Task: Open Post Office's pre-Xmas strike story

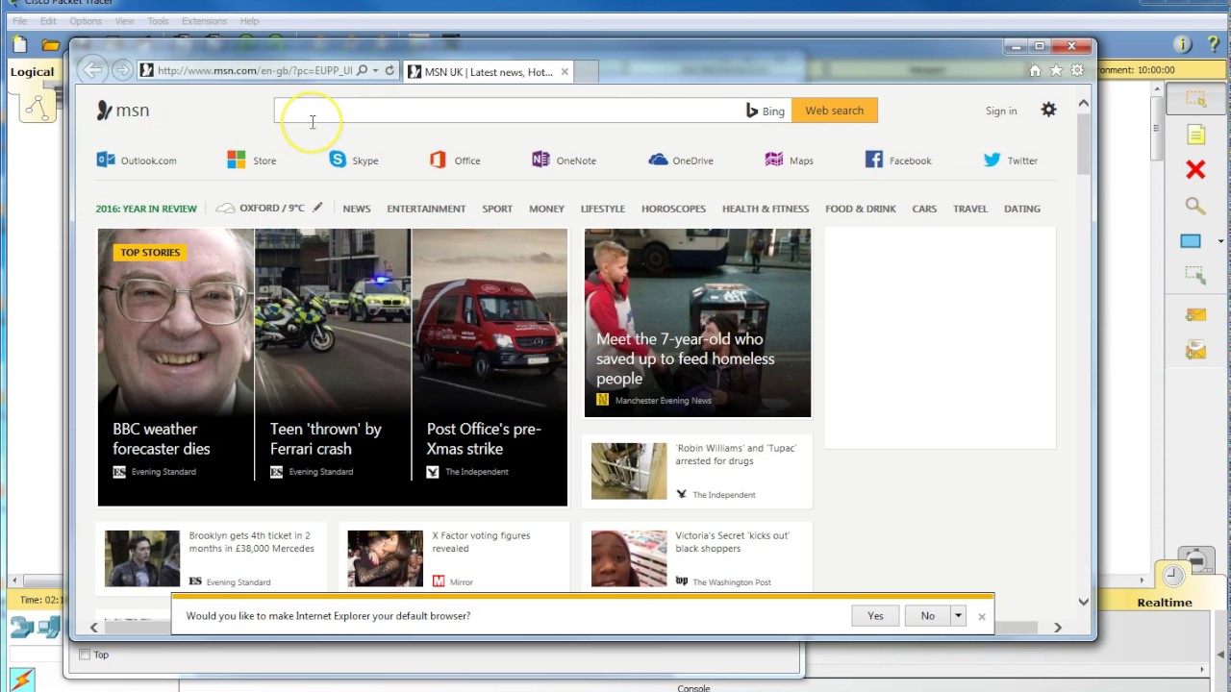Action: click(x=490, y=367)
